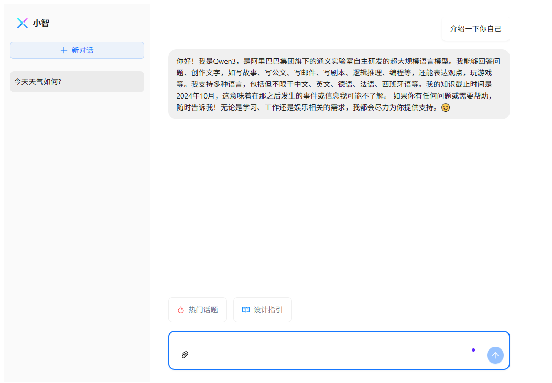Send message with the arrow button
Image resolution: width=552 pixels, height=383 pixels.
495,355
